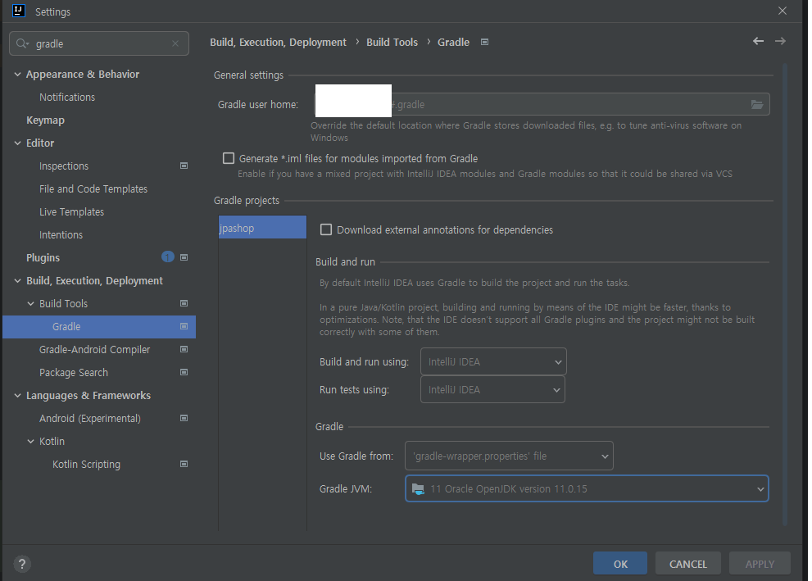Click the right panel vertical scrollbar
The height and width of the screenshot is (581, 812).
pyautogui.click(x=785, y=295)
